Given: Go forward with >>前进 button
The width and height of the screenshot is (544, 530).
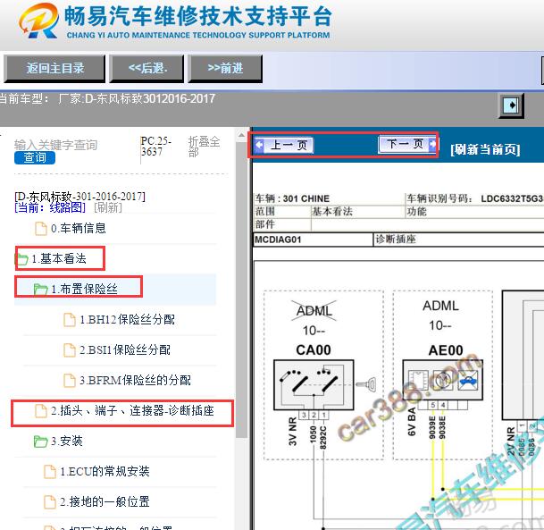Looking at the screenshot, I should 225,69.
